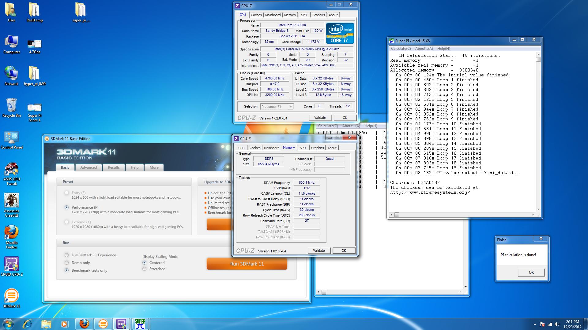Open Graphics tab in memory CPU-Z window
The height and width of the screenshot is (330, 588).
point(317,148)
